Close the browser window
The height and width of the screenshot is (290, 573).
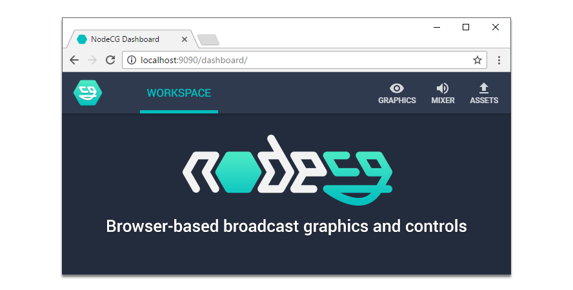click(x=495, y=27)
